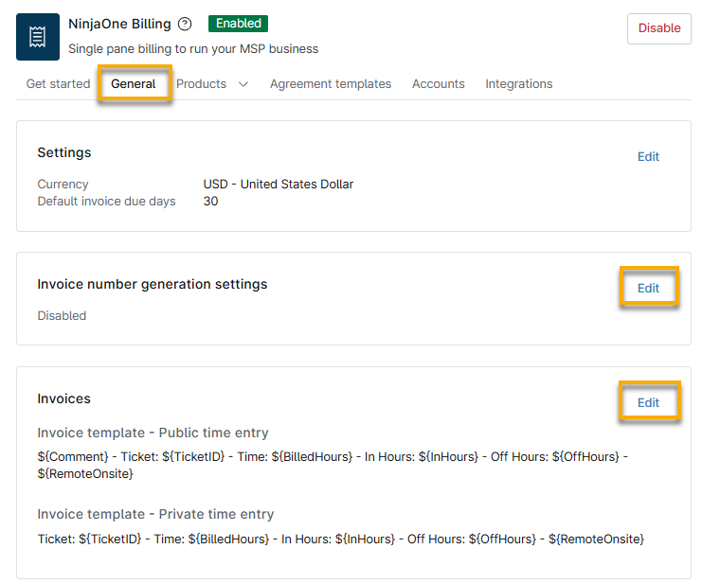Click the Default invoice due days label
The width and height of the screenshot is (702, 584).
coord(106,202)
